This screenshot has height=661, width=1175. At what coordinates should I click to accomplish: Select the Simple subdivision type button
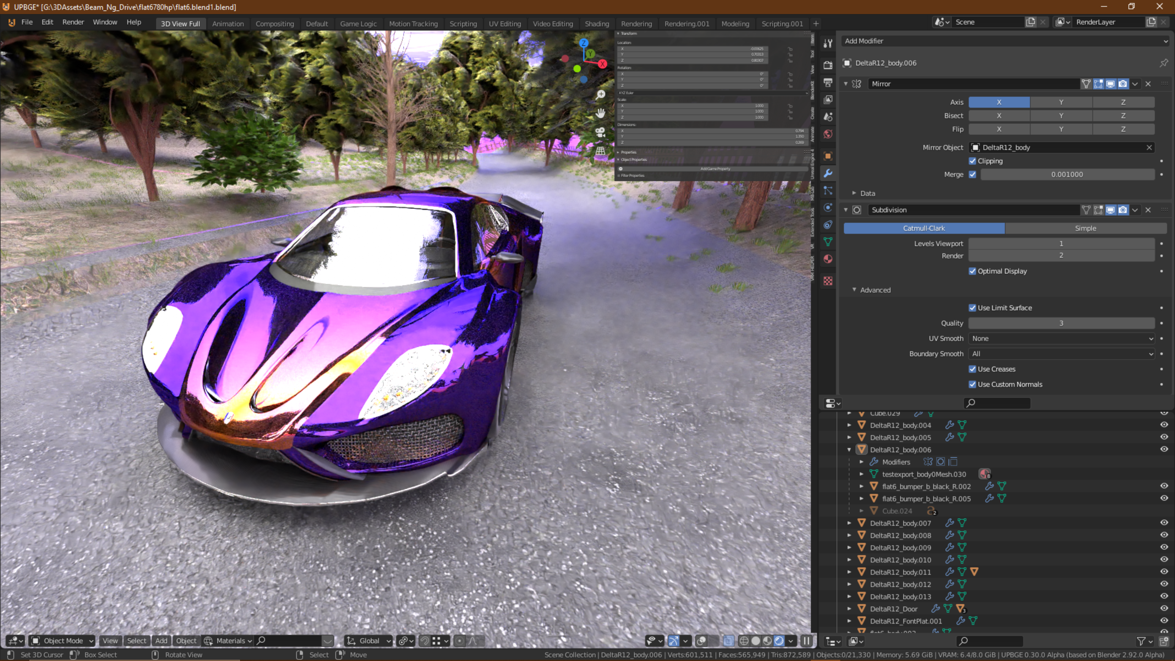(x=1086, y=228)
